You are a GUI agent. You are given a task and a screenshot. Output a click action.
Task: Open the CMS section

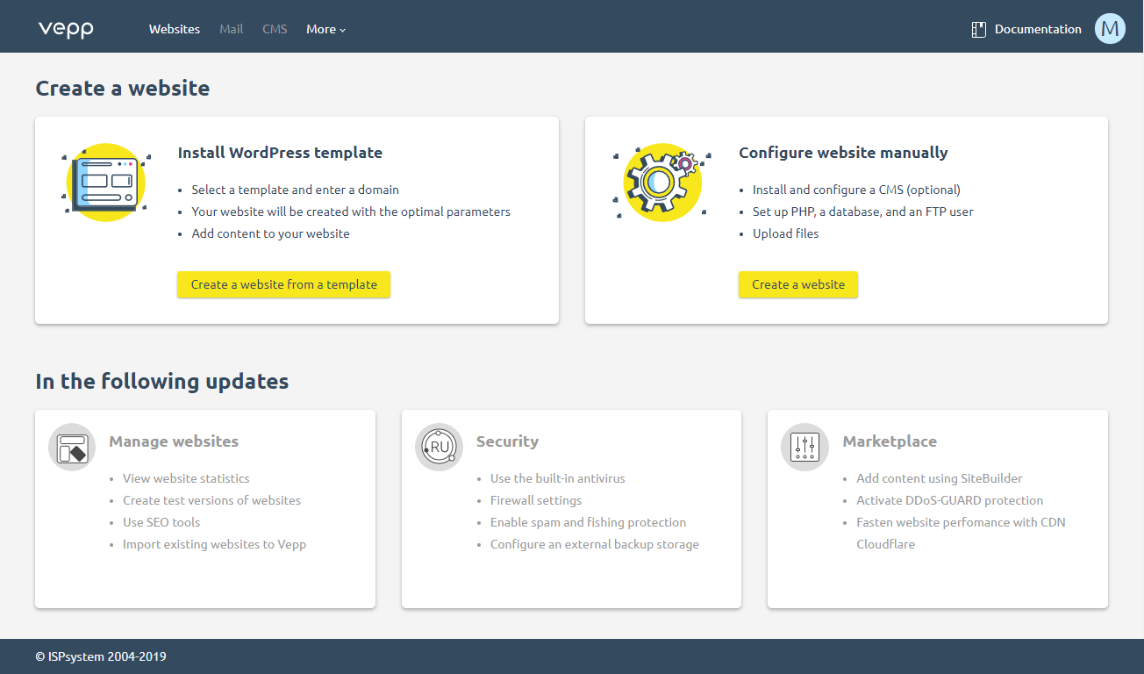275,29
